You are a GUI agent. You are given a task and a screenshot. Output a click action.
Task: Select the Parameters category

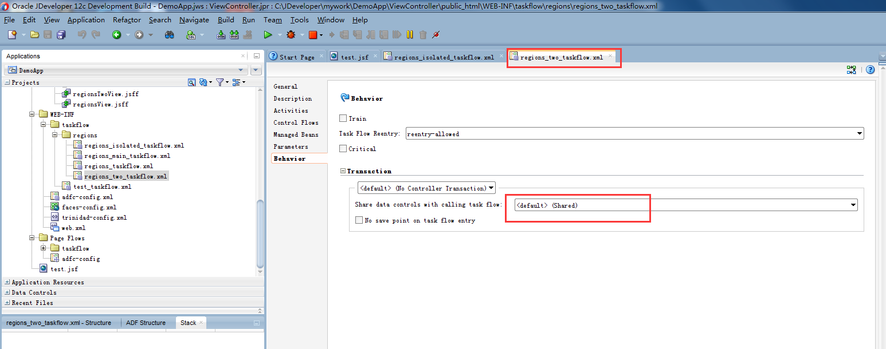coord(291,146)
